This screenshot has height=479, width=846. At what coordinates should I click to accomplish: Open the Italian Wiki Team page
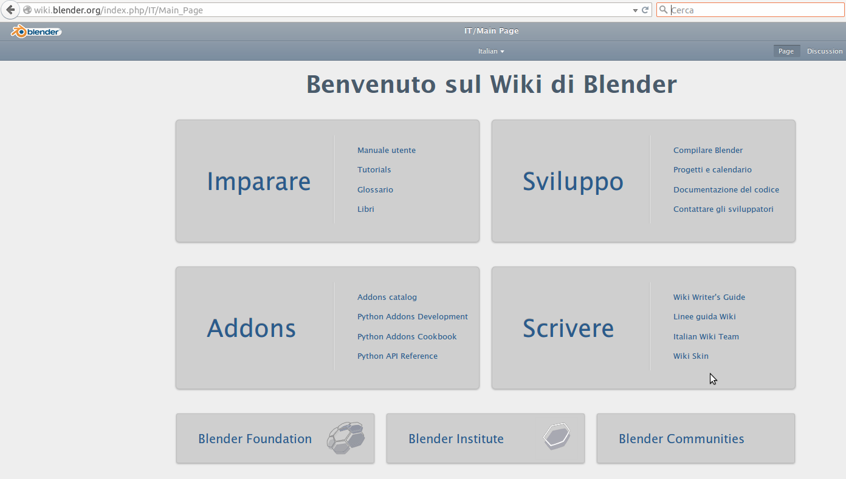point(706,336)
